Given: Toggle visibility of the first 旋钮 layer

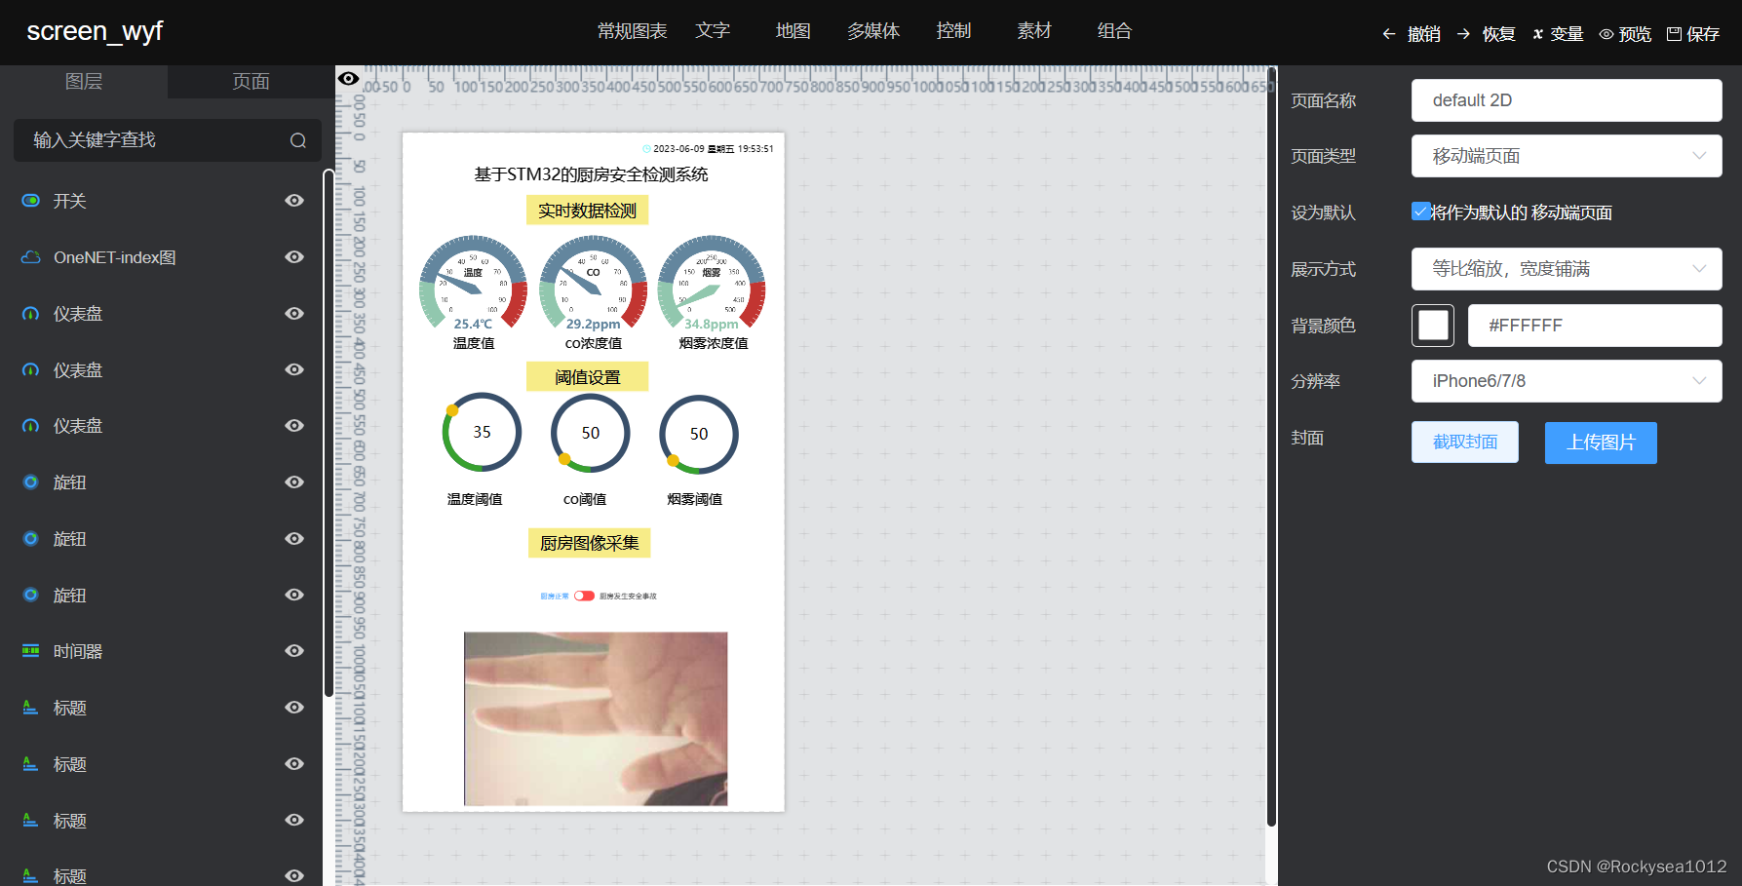Looking at the screenshot, I should [x=293, y=482].
